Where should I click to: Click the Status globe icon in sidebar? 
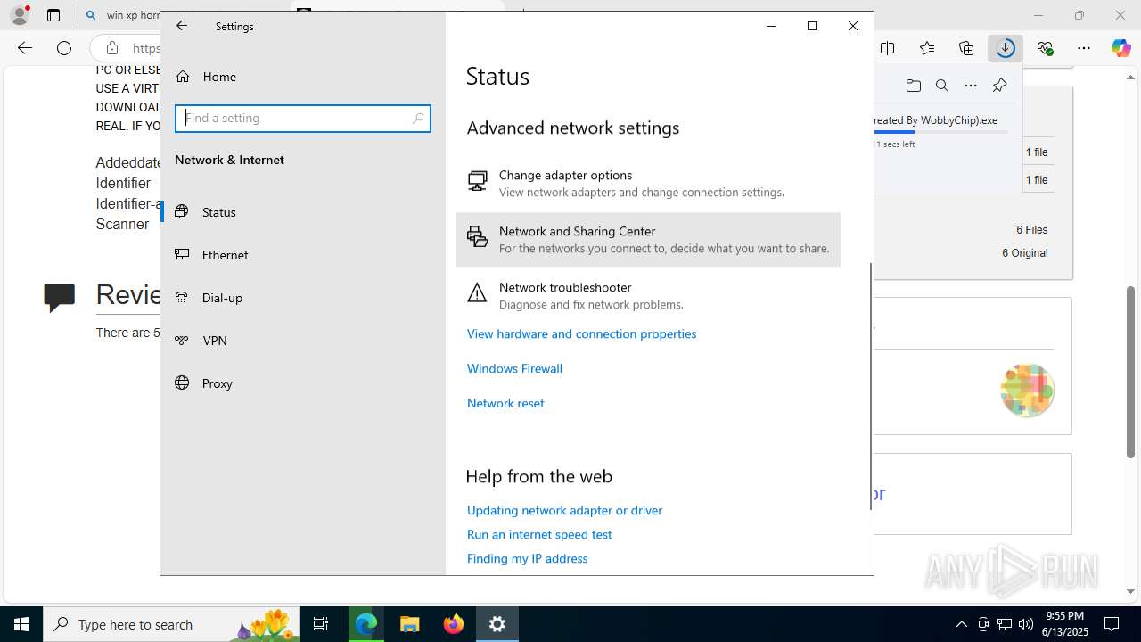tap(182, 212)
